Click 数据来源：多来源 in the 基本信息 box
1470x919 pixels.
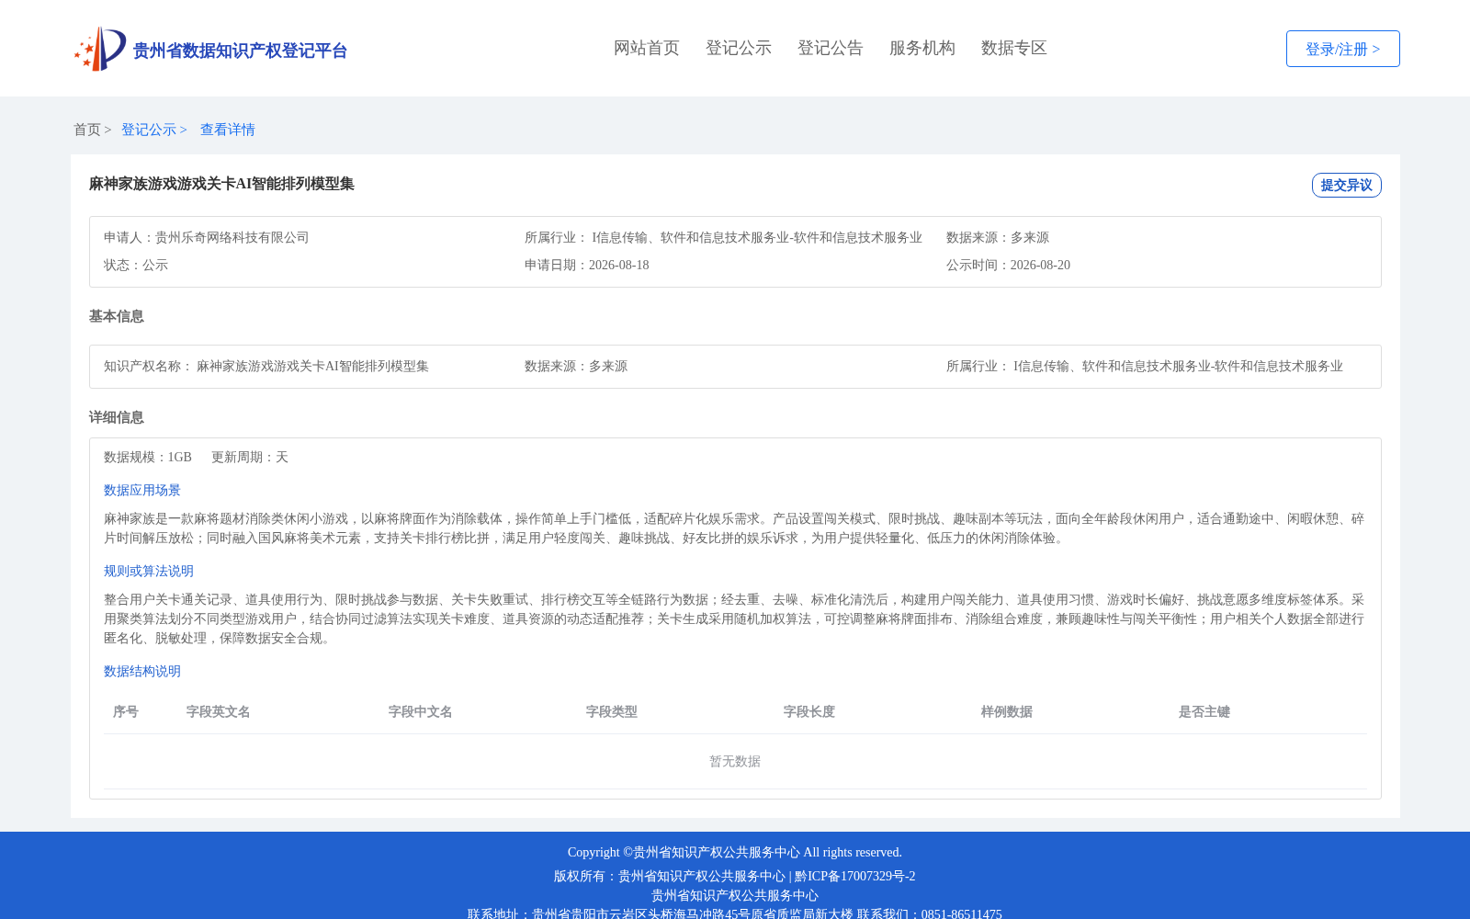coord(576,366)
